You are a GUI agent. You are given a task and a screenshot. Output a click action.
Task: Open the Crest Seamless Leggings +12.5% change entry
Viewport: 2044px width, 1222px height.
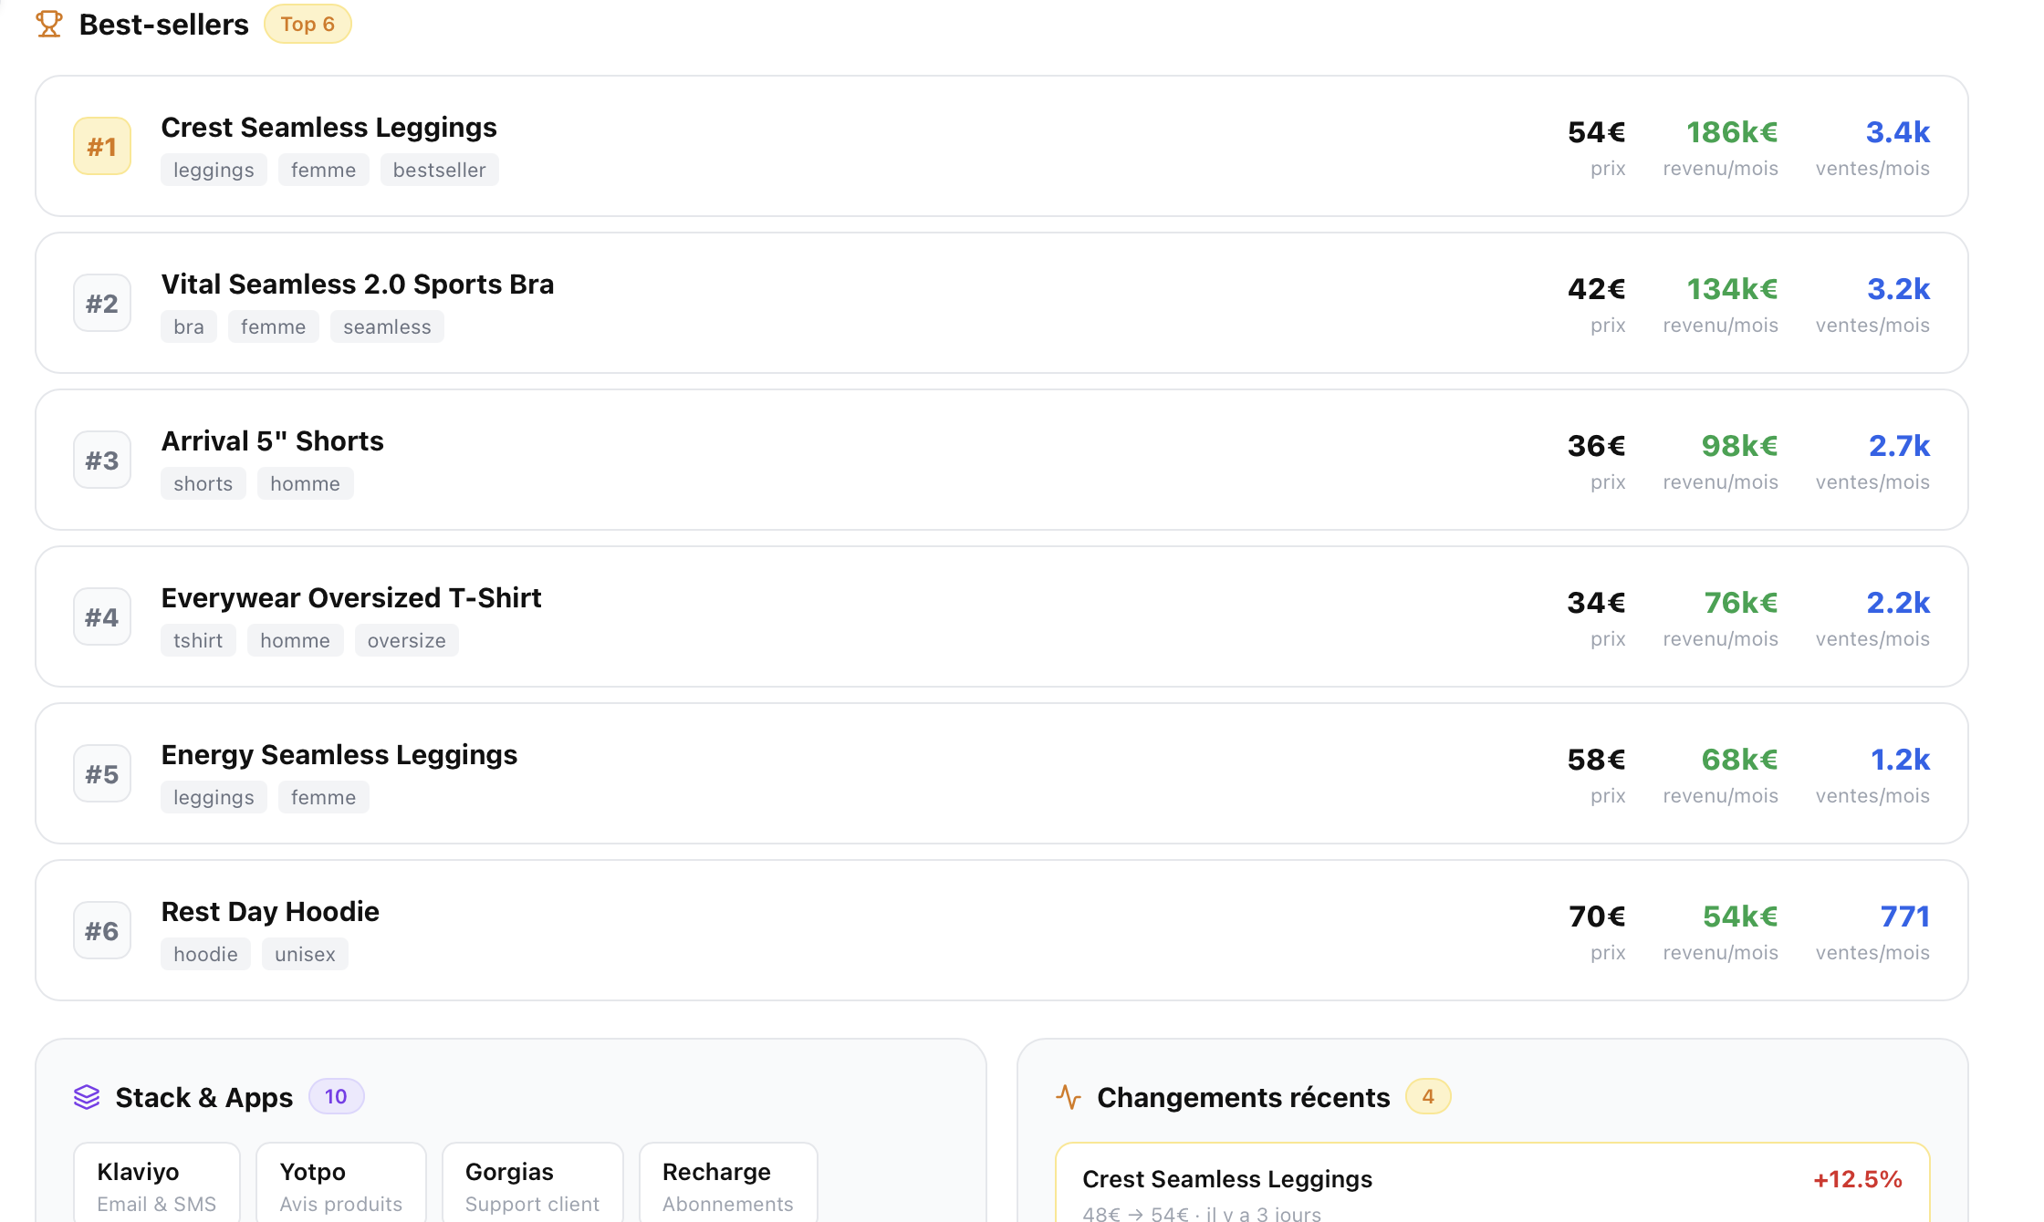(x=1491, y=1190)
